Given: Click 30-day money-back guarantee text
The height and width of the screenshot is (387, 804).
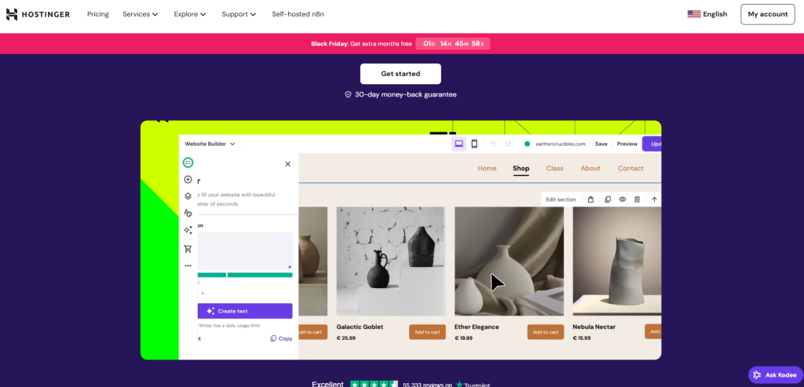Looking at the screenshot, I should [x=406, y=95].
